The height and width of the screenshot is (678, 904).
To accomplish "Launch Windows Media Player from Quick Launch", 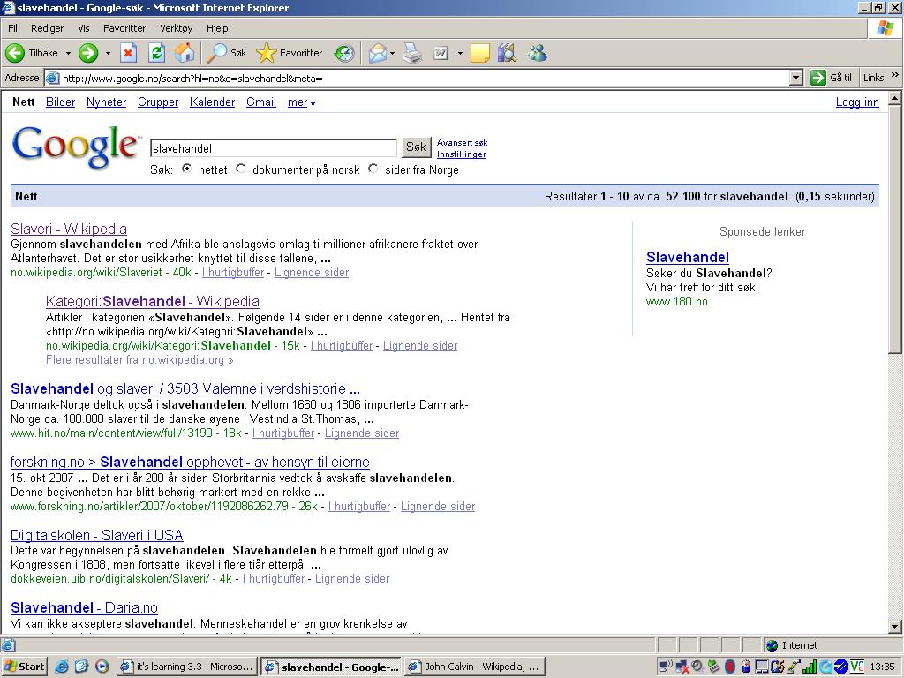I will 102,667.
